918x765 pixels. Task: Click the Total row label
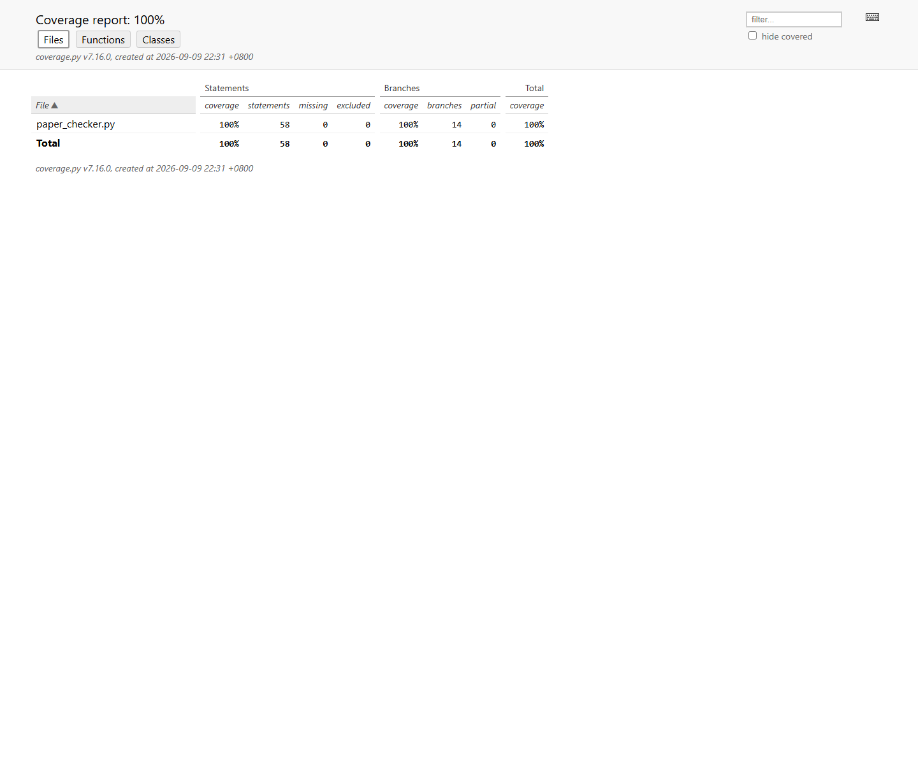coord(48,143)
